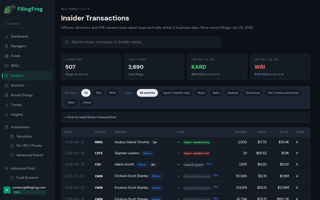Image resolution: width=320 pixels, height=200 pixels.
Task: Open Dashboard in the sidebar
Action: 27,36
